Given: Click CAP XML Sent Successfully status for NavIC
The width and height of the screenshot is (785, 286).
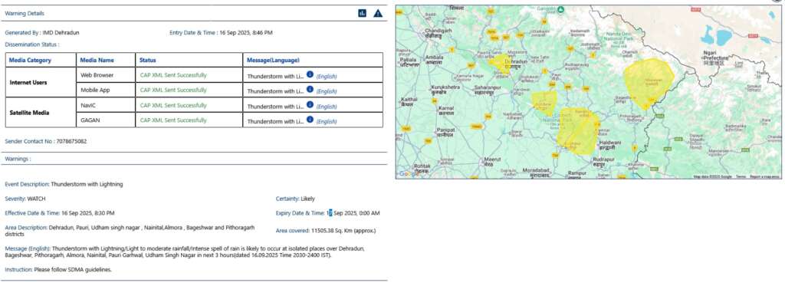Looking at the screenshot, I should (173, 105).
